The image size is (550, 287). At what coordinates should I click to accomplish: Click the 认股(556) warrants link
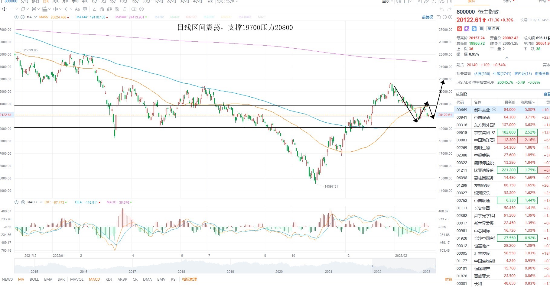(482, 73)
